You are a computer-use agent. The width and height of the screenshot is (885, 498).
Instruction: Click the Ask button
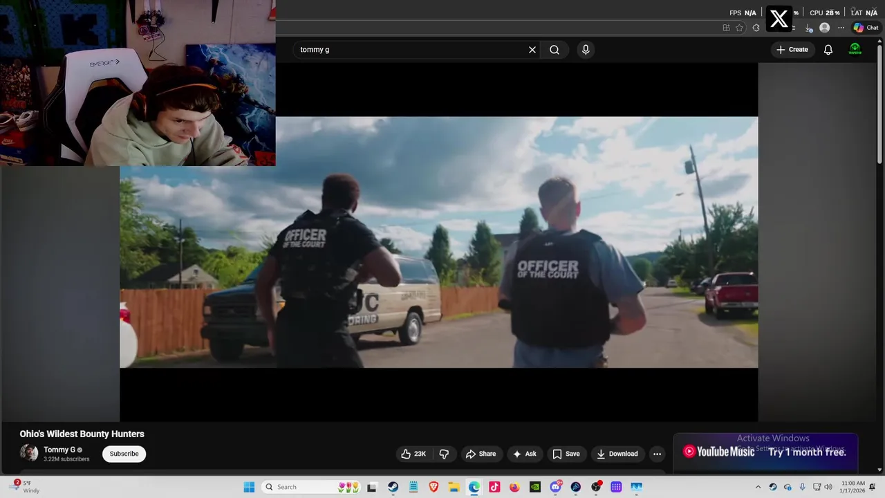[x=525, y=454]
